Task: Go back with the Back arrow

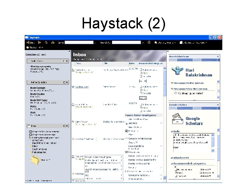Action: pos(30,42)
